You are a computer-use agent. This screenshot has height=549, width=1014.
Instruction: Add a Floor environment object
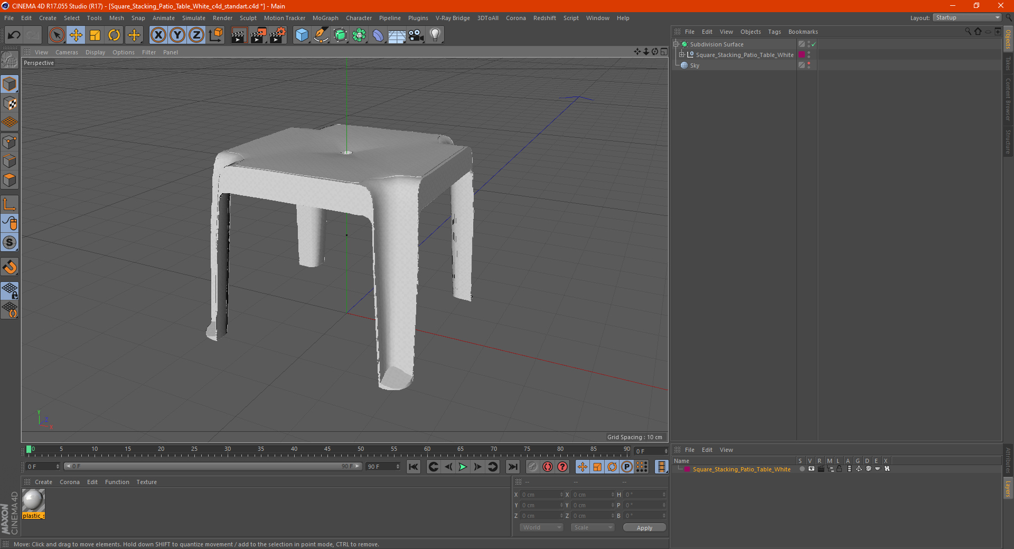pyautogui.click(x=397, y=35)
